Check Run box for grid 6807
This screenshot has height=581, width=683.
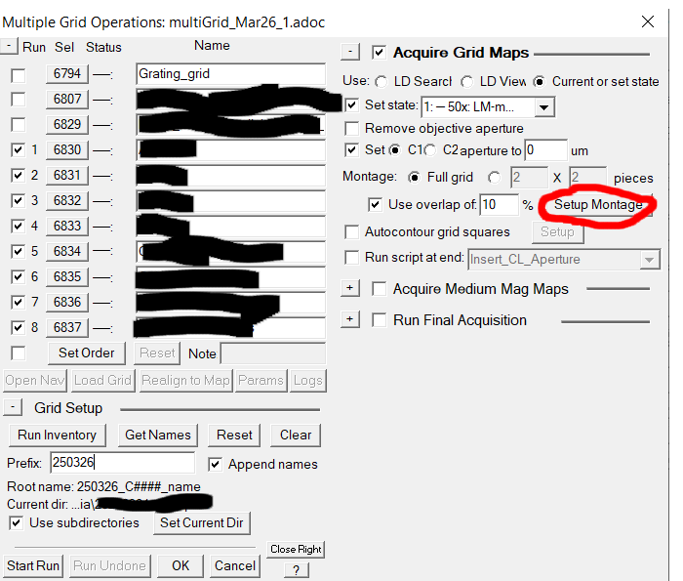pos(18,100)
